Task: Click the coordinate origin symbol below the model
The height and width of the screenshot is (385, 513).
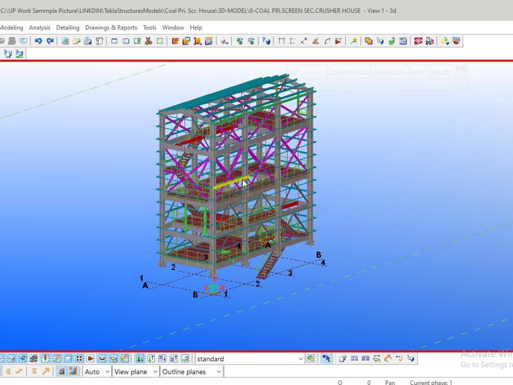Action: 213,290
